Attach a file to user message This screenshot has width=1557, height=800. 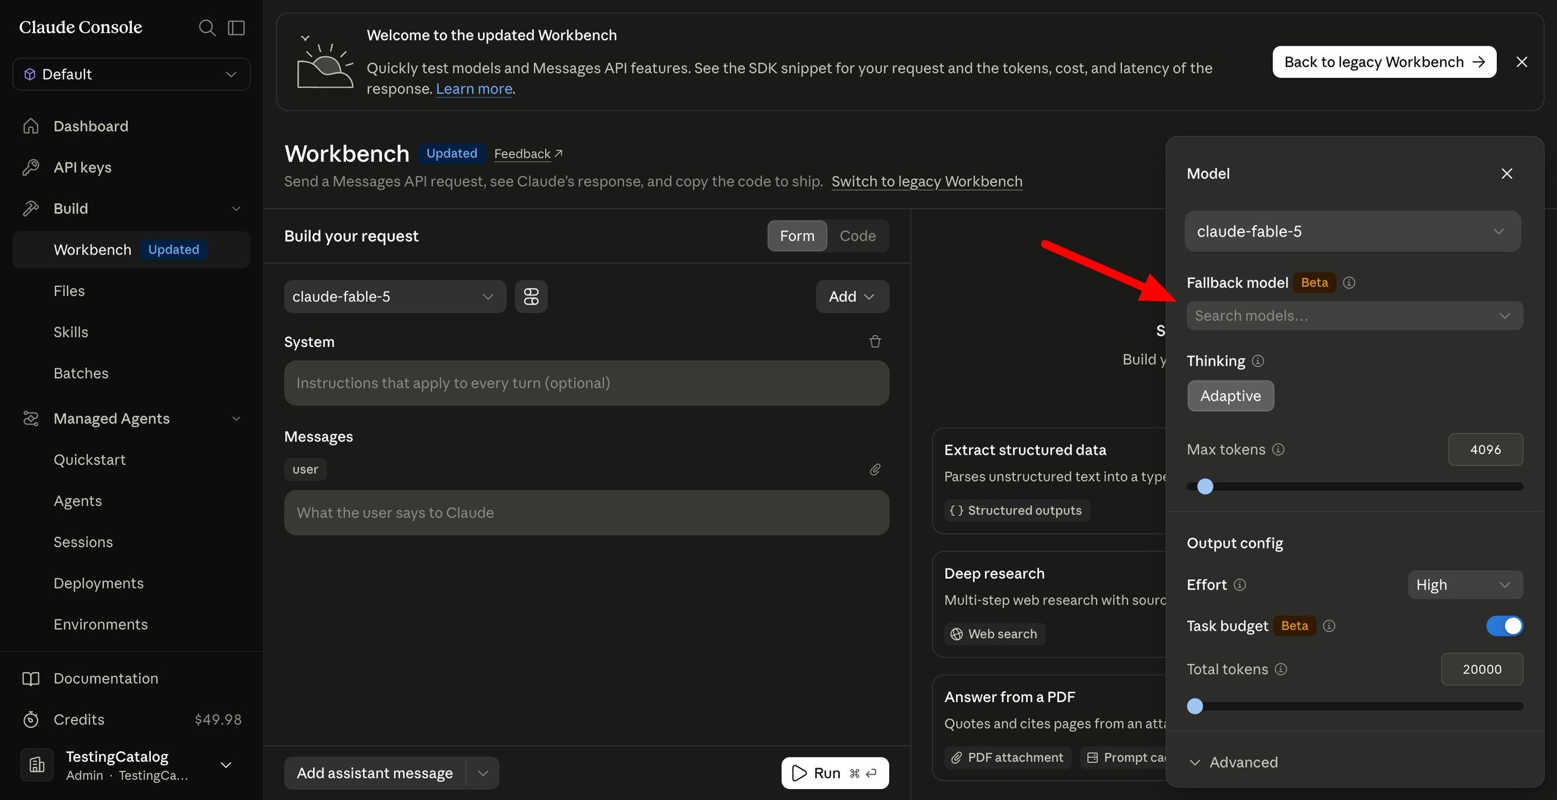[x=875, y=469]
